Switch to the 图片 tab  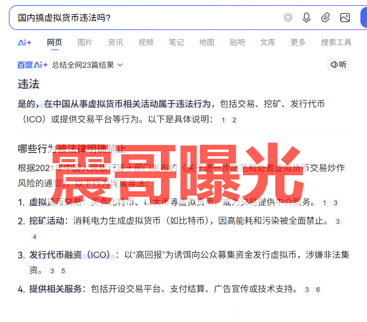point(85,42)
